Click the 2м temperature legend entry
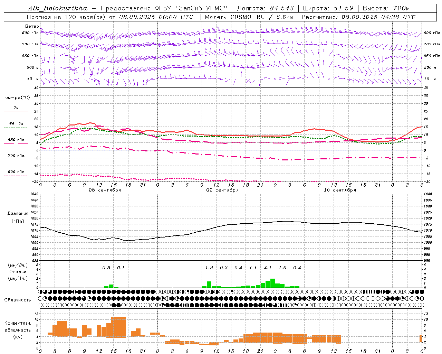Image resolution: width=442 pixels, height=354 pixels. click(16, 108)
